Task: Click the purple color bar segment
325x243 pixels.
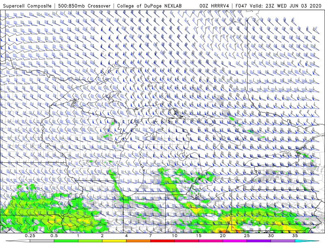Action: pyautogui.click(x=259, y=241)
